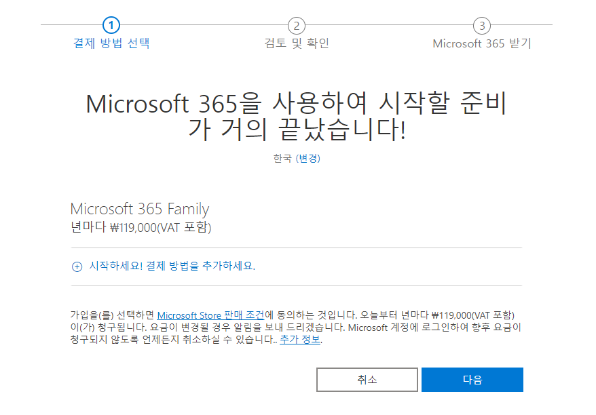Click the '다음' button
Screen dimensions: 596x415
tap(472, 379)
